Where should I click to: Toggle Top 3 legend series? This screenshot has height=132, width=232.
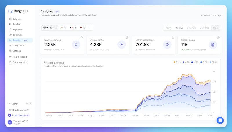point(177,62)
